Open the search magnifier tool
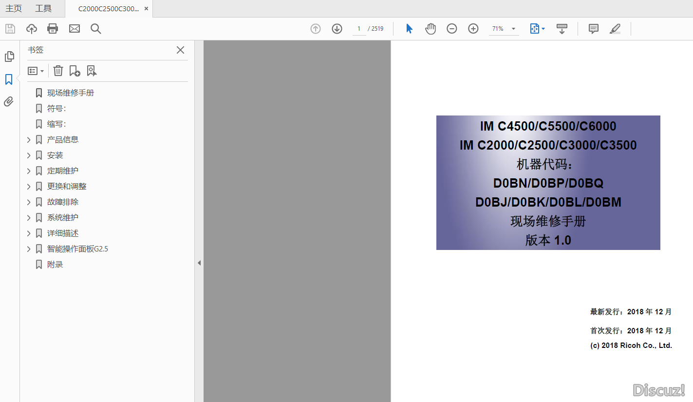The height and width of the screenshot is (402, 693). [x=96, y=29]
